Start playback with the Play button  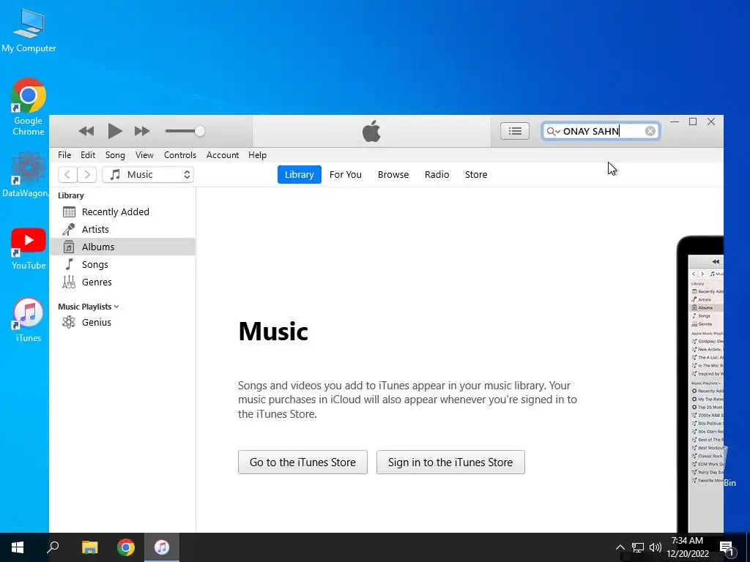tap(114, 131)
